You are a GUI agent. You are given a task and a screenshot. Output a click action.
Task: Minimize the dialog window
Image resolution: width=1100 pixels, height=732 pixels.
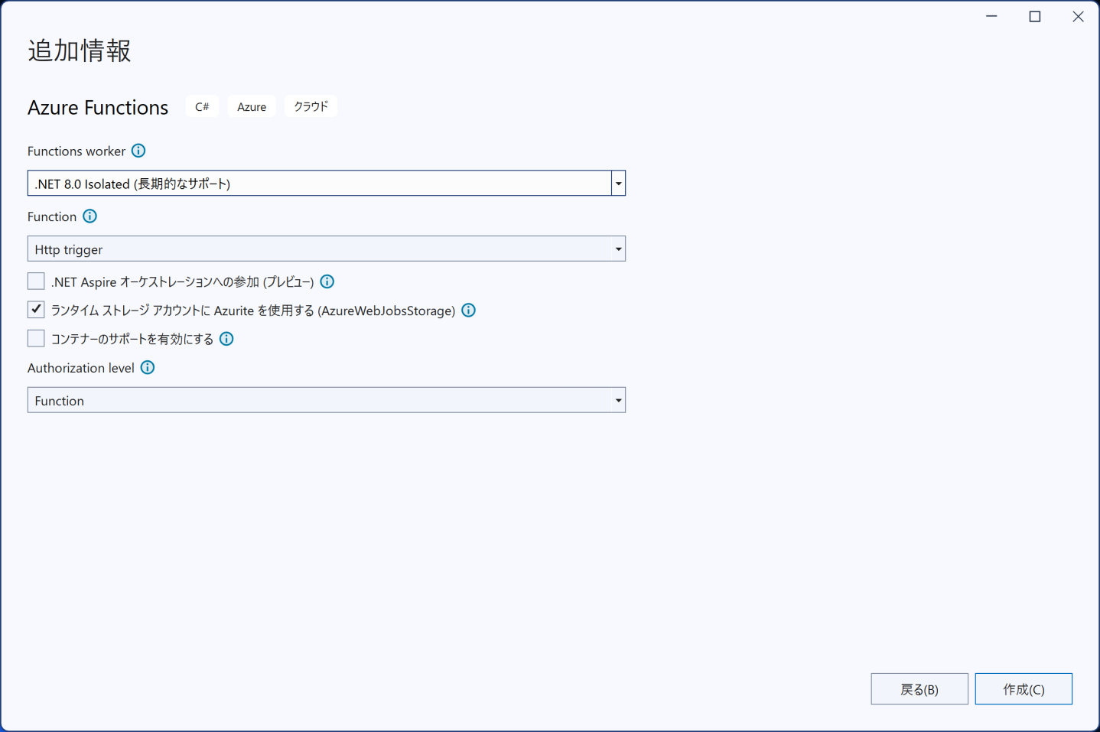(991, 16)
